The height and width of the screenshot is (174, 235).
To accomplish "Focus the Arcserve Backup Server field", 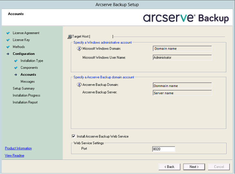I will [x=182, y=93].
